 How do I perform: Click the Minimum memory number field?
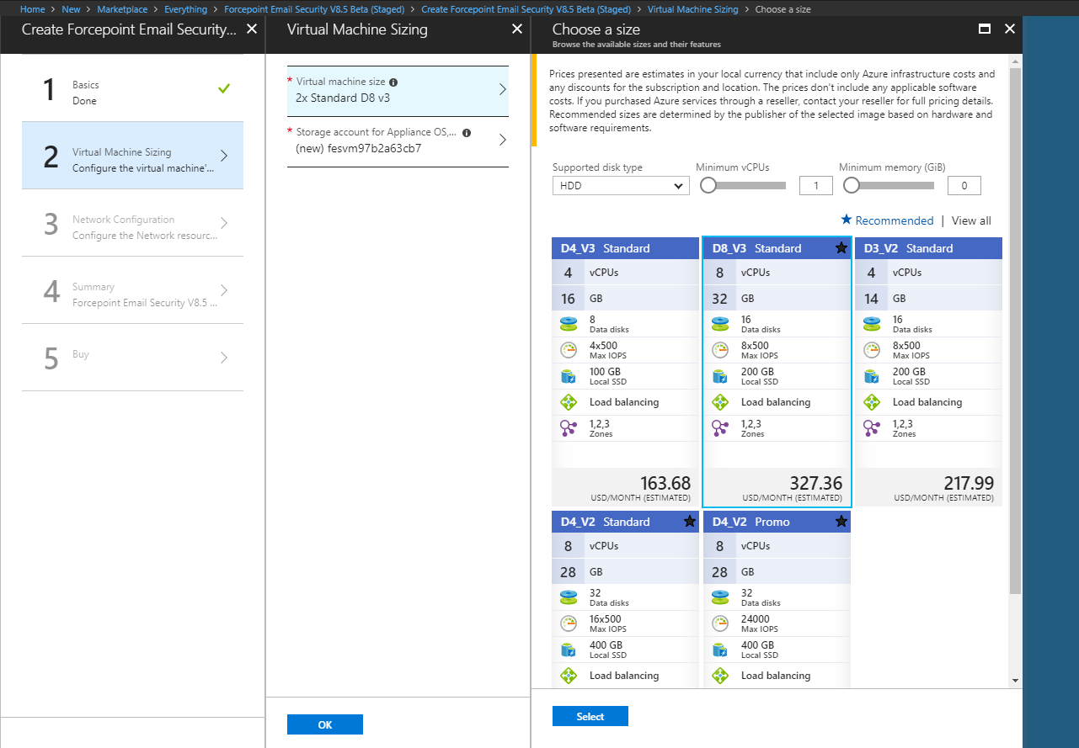[964, 186]
